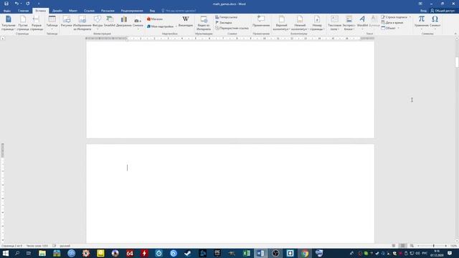The width and height of the screenshot is (459, 258).
Task: Open the Фигуры (Shapes) gallery
Action: [x=98, y=23]
